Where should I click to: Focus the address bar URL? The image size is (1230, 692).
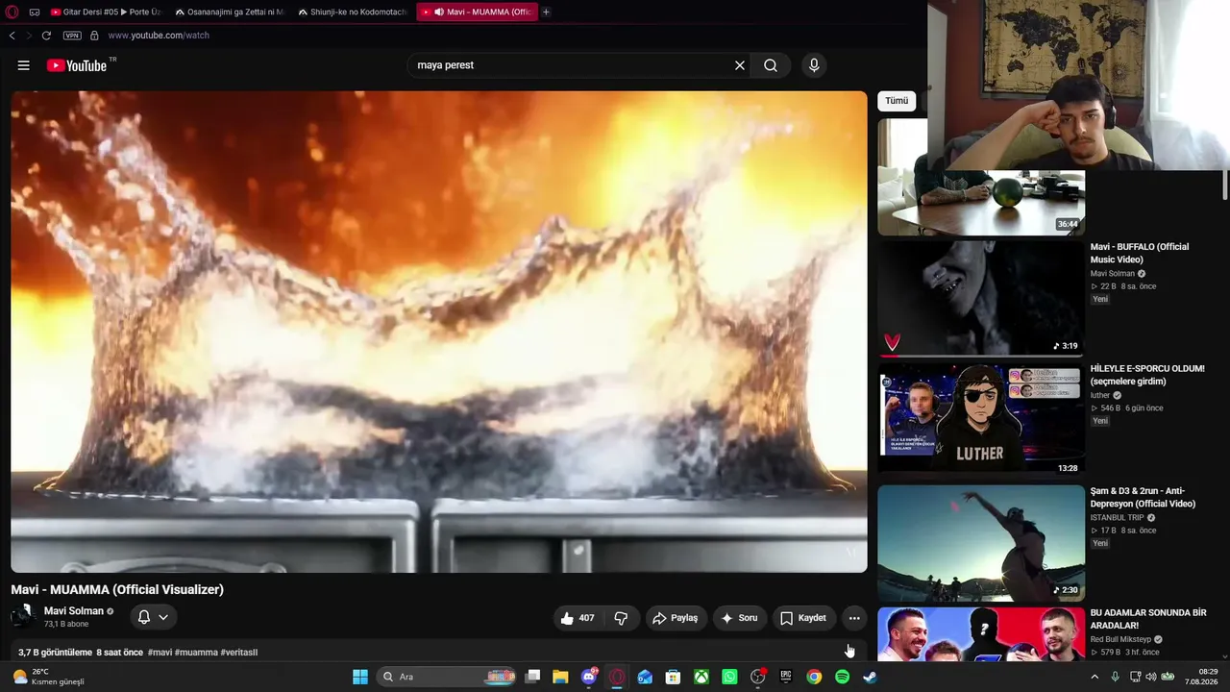click(x=159, y=36)
